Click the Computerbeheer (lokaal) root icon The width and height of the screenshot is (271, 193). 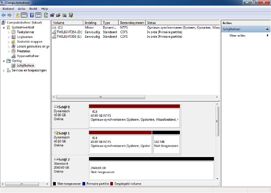3,23
